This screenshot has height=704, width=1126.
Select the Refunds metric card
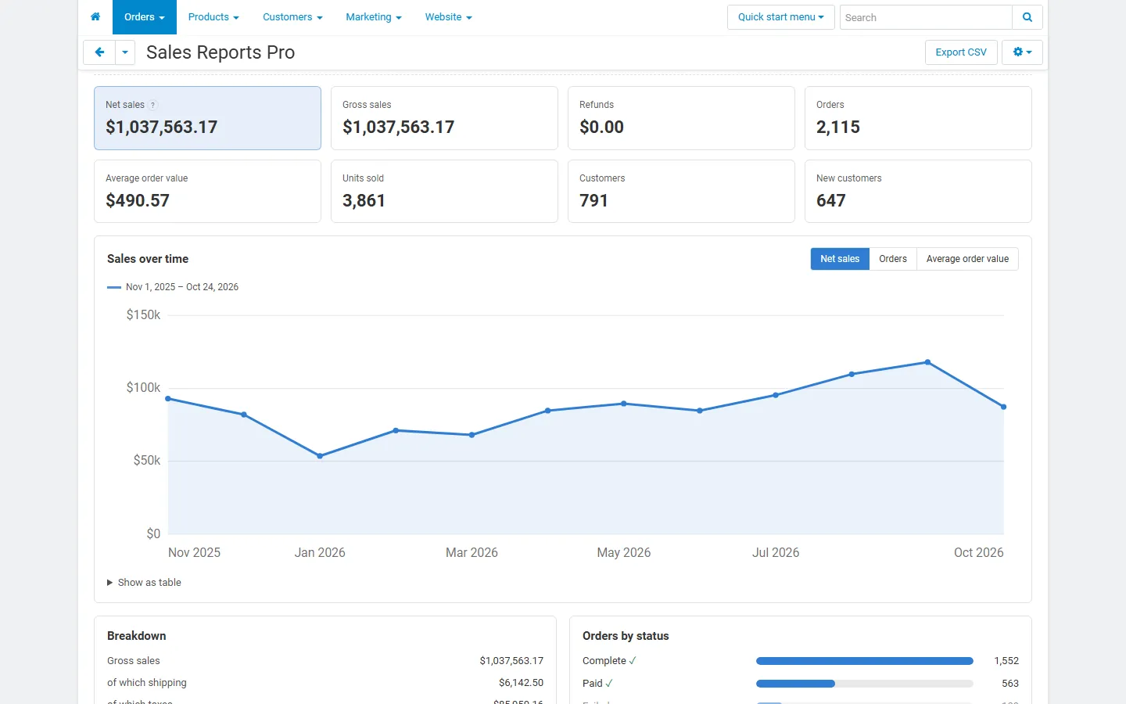click(x=681, y=118)
